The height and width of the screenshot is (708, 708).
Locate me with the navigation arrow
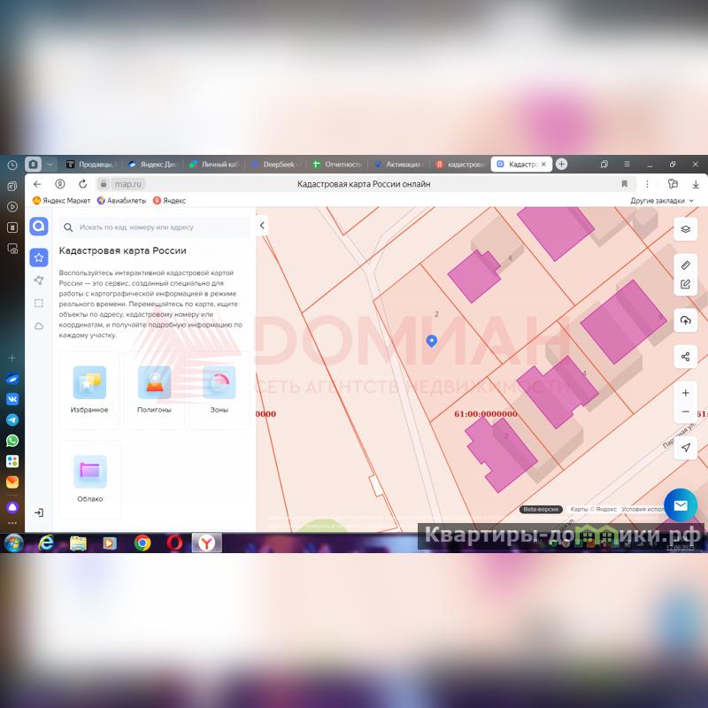click(685, 449)
